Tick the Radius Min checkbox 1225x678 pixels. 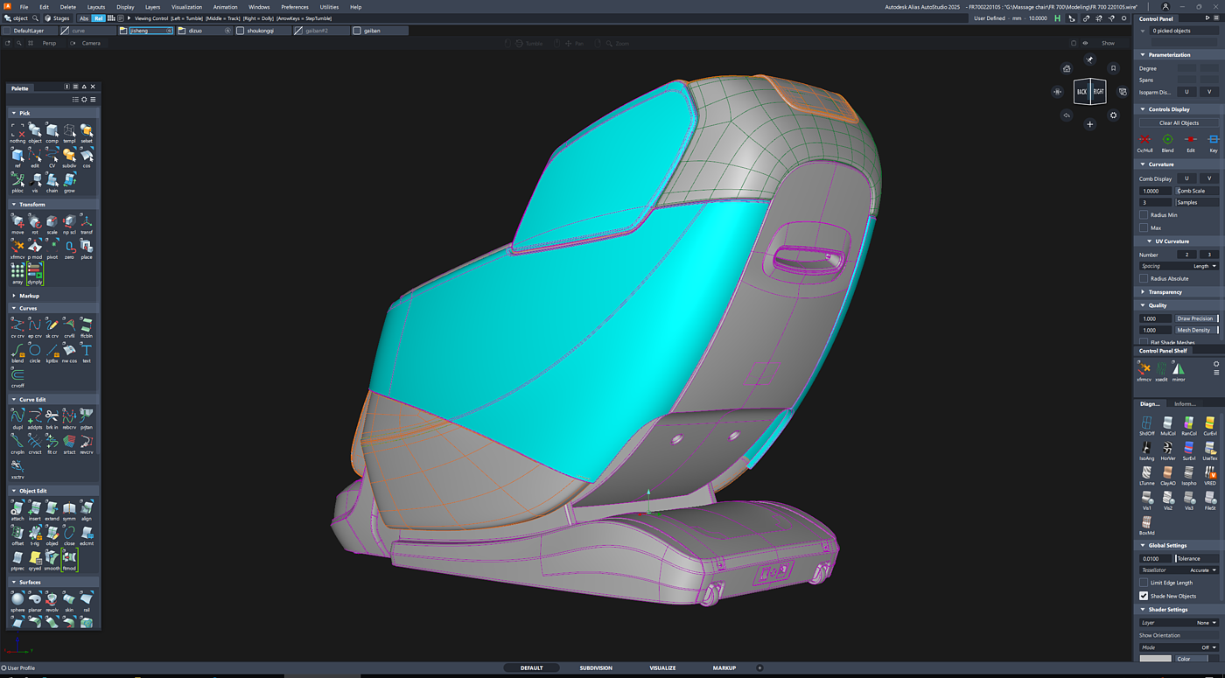1144,214
